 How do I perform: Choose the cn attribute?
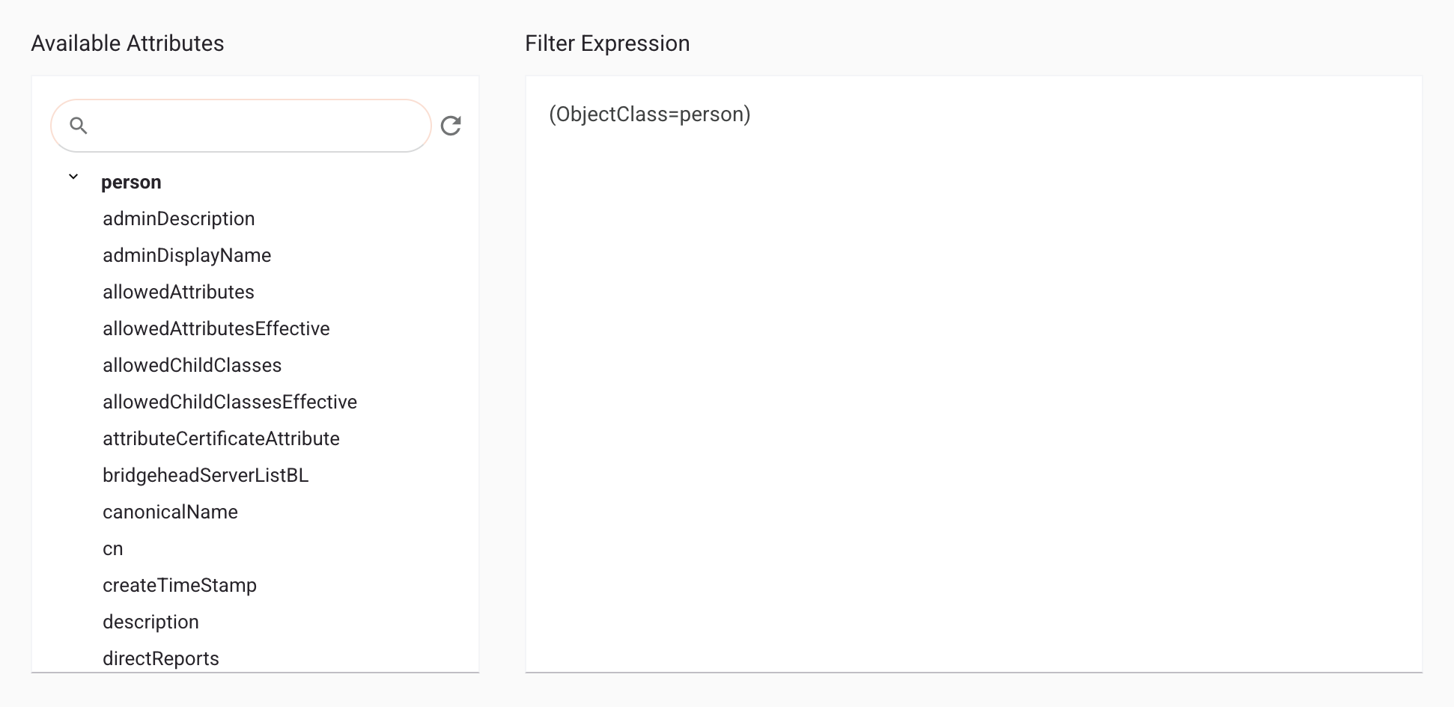click(x=113, y=548)
